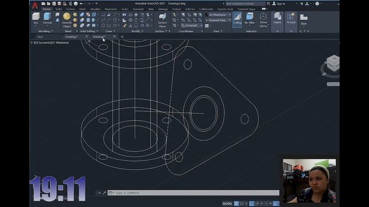Image resolution: width=369 pixels, height=207 pixels.
Task: Toggle snap mode in status bar
Action: (242, 204)
